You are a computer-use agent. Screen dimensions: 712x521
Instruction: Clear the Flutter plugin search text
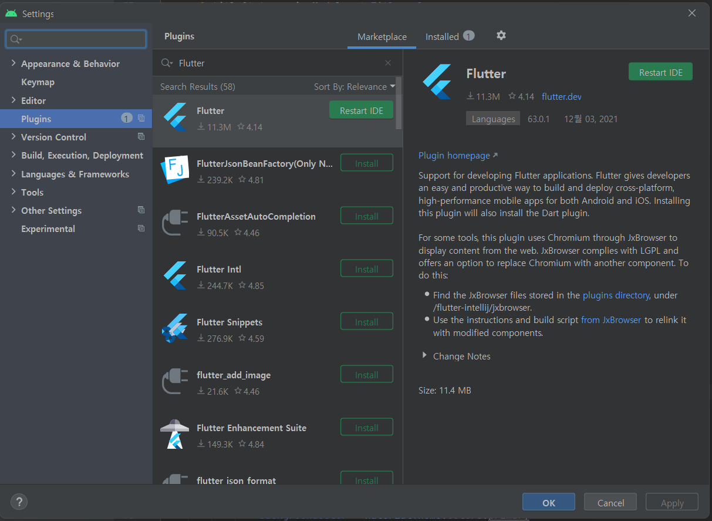tap(388, 63)
